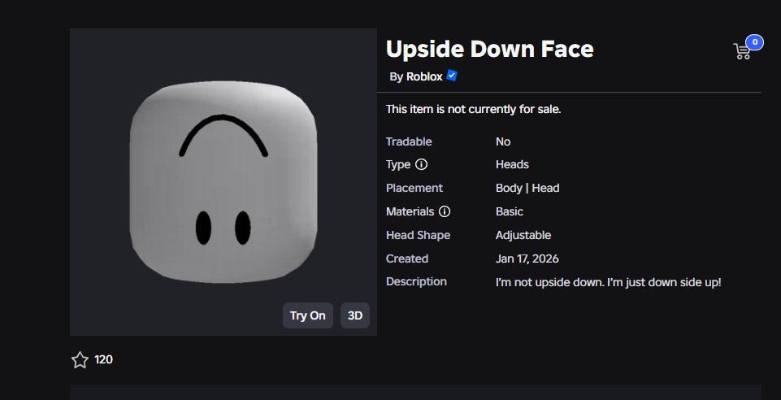Click the Placement label

(x=414, y=188)
